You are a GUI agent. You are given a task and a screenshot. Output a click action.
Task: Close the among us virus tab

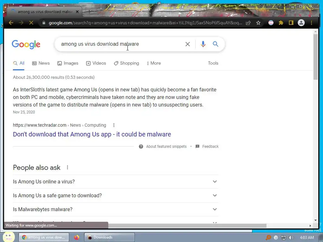pyautogui.click(x=77, y=12)
